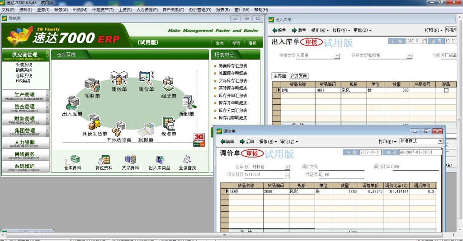Open the 报表(R) menu
The width and height of the screenshot is (463, 241).
tap(222, 10)
